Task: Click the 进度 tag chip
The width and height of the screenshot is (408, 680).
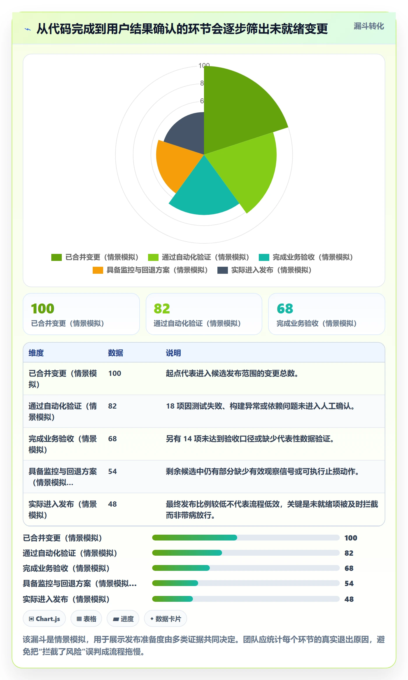Action: (123, 619)
